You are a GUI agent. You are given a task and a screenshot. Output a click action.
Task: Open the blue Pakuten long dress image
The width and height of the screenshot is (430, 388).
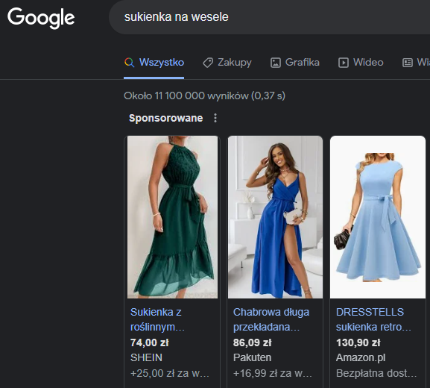(275, 217)
